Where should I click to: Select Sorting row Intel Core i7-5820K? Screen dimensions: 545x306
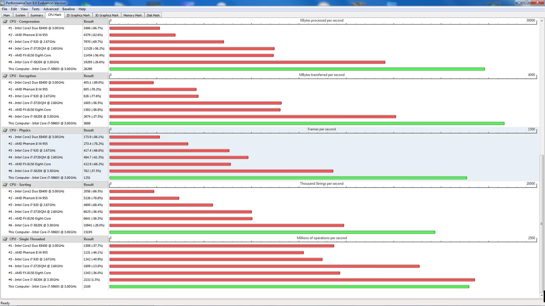(x=34, y=225)
